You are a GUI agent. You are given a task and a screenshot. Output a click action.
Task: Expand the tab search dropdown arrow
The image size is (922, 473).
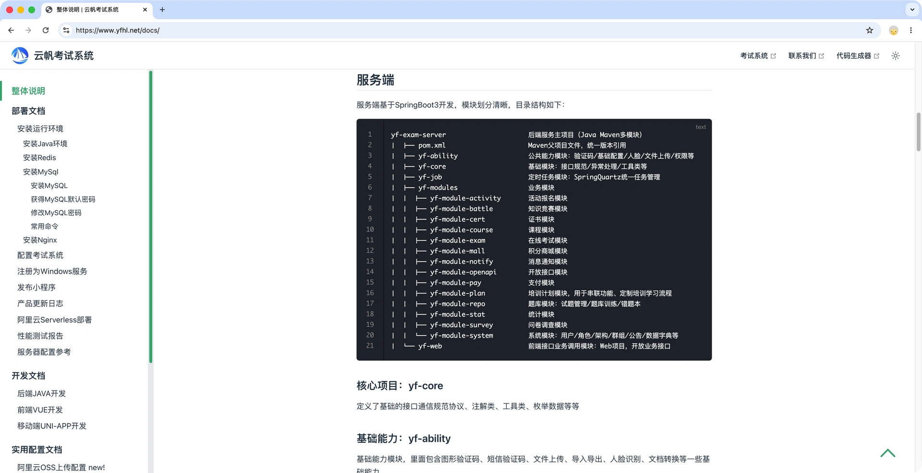[x=912, y=10]
